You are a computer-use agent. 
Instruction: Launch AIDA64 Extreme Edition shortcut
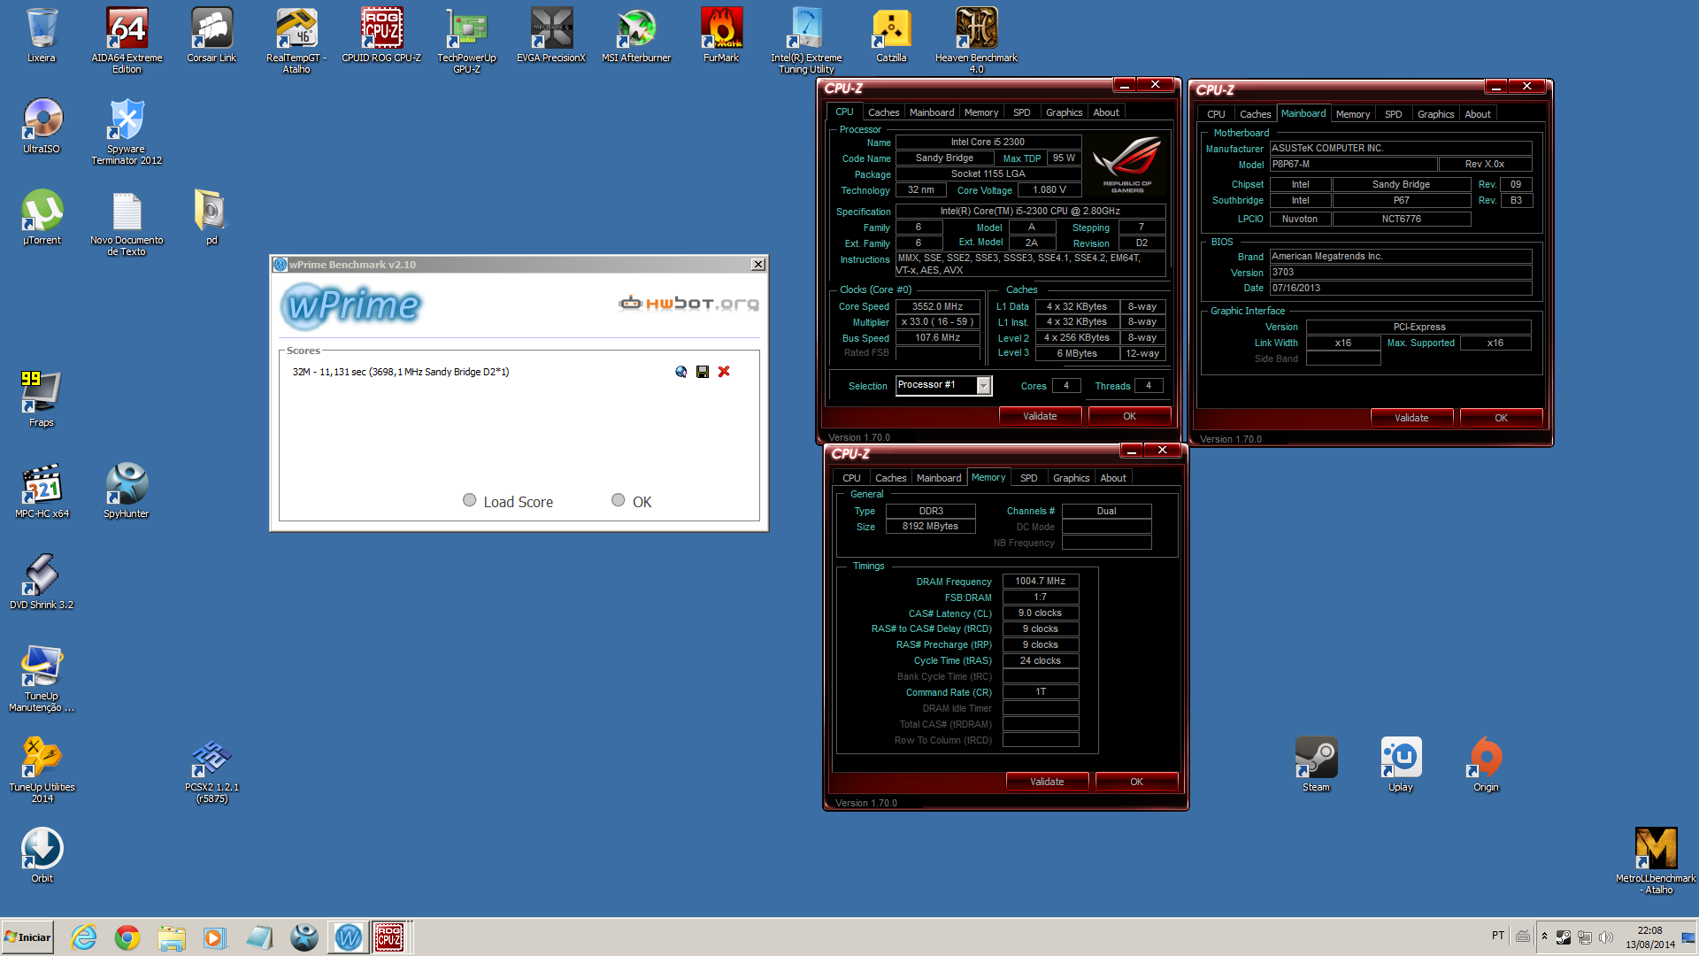point(127,40)
